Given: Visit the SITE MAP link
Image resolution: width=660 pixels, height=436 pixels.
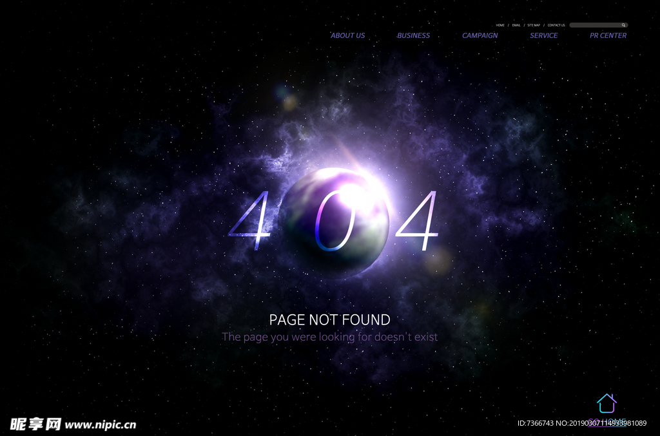Looking at the screenshot, I should pos(534,25).
